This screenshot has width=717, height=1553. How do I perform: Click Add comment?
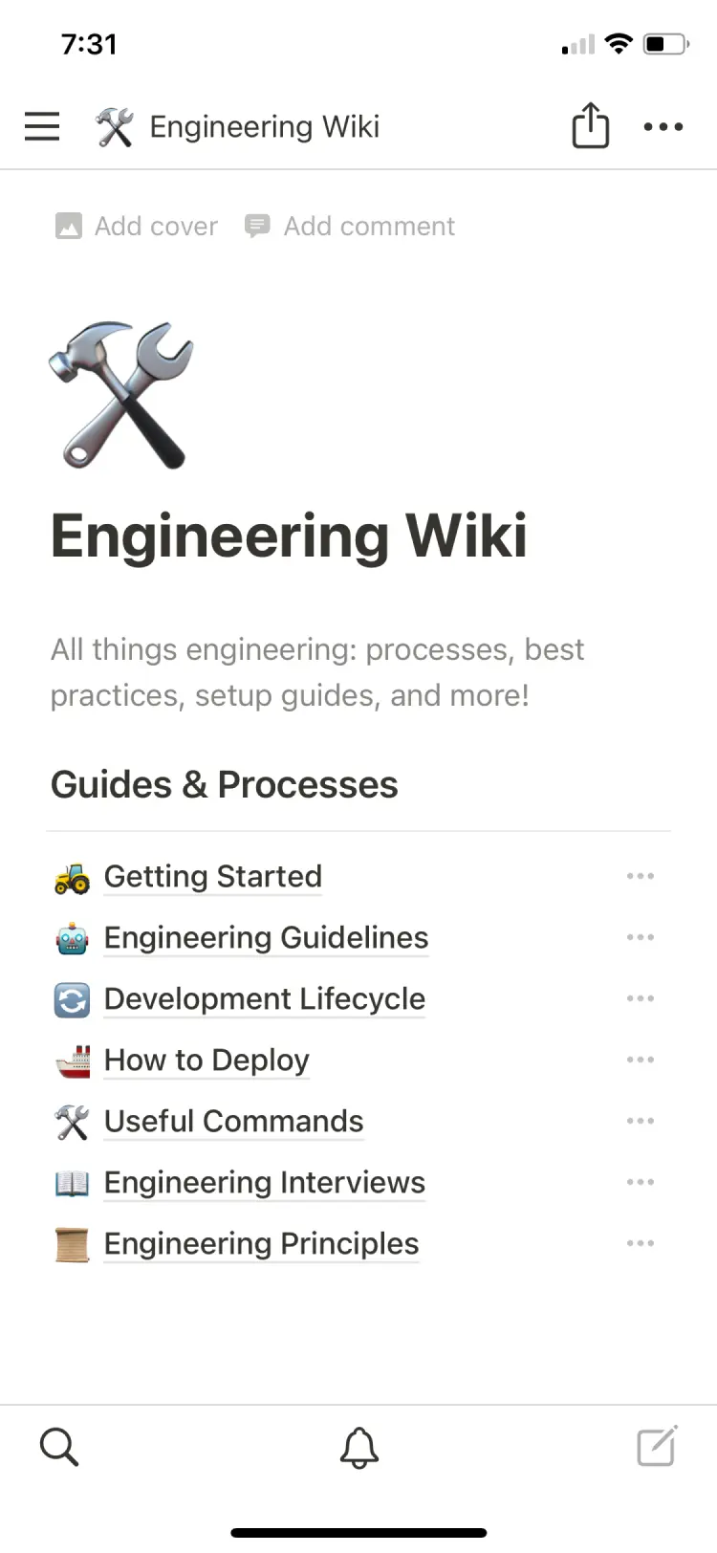click(350, 226)
